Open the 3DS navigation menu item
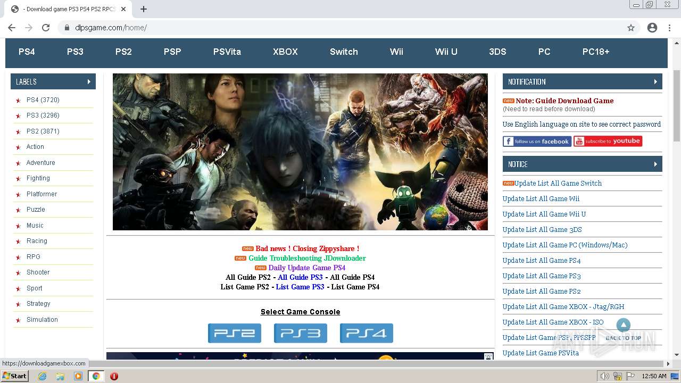The width and height of the screenshot is (681, 383). pos(497,52)
